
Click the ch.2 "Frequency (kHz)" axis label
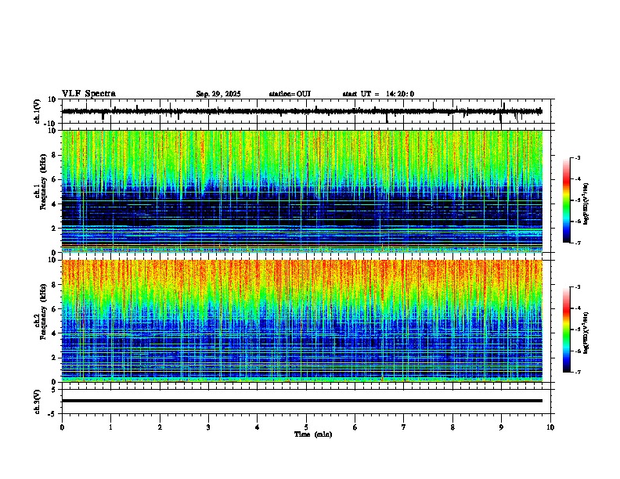tap(43, 312)
